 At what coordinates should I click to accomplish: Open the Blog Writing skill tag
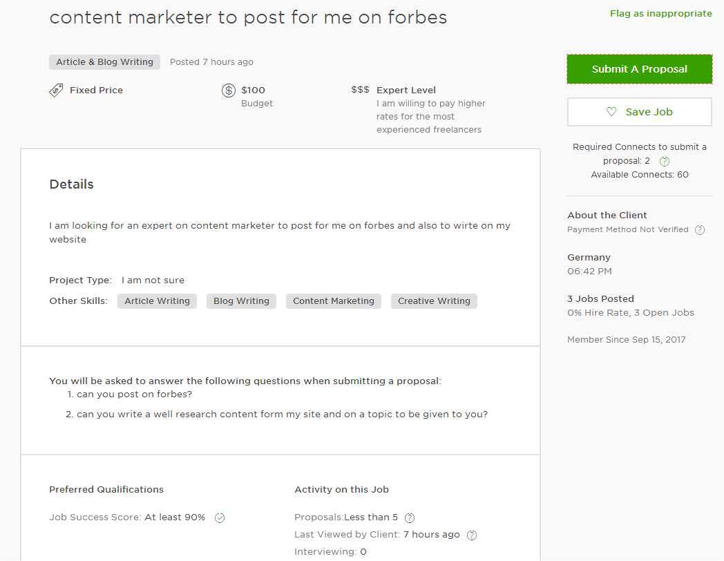click(241, 301)
